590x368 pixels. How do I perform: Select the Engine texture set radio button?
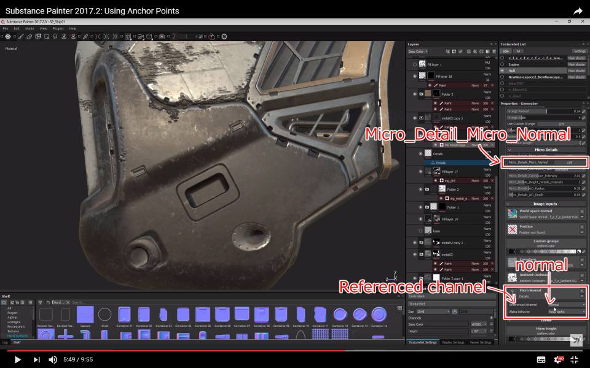tap(502, 64)
